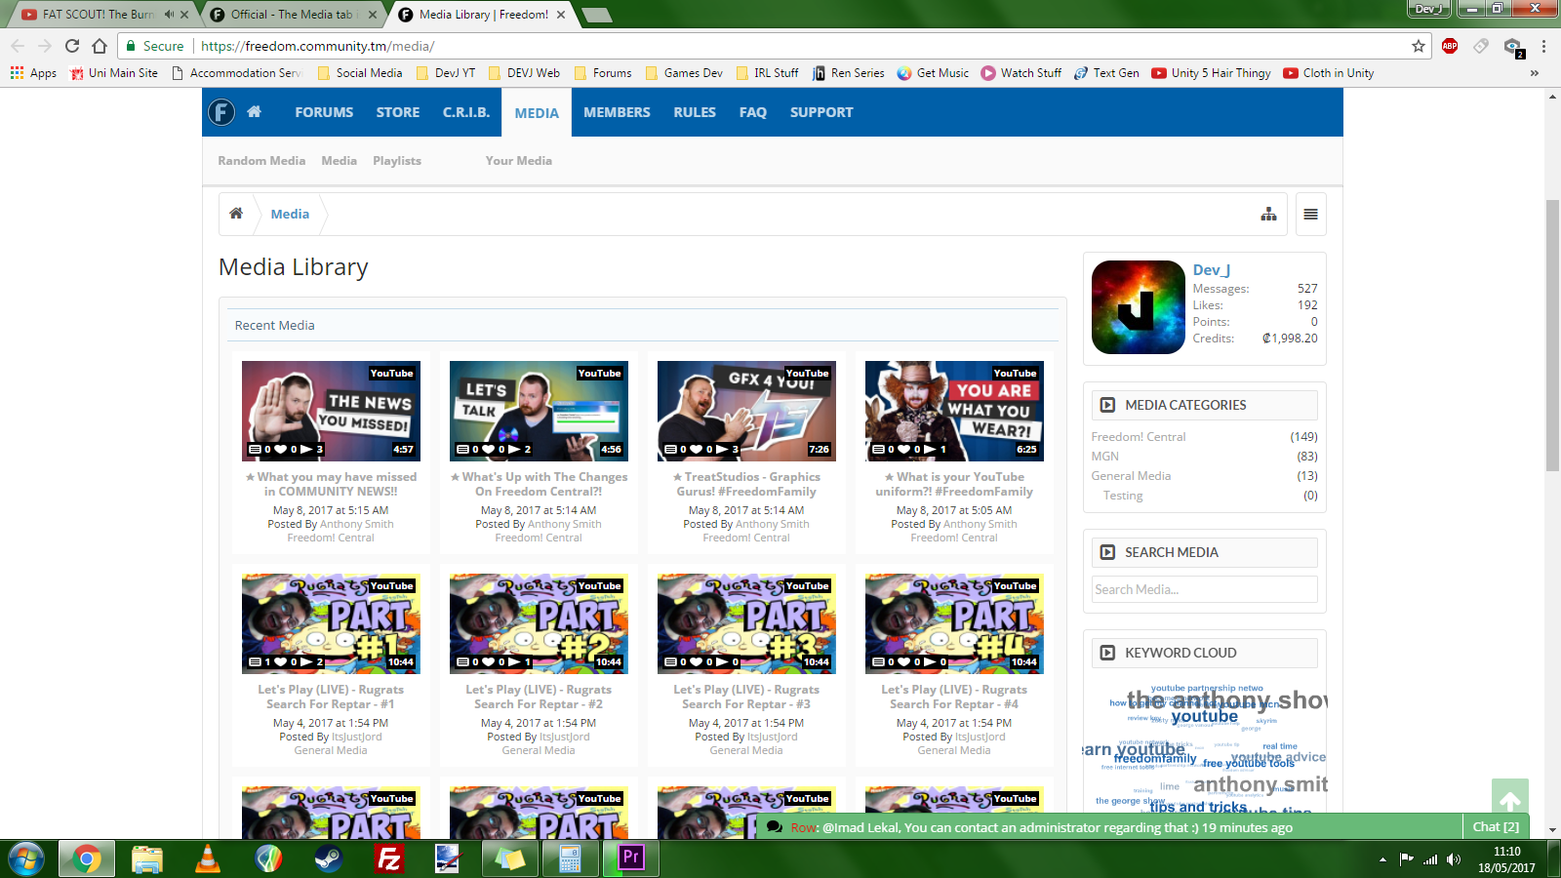Open FileZilla from the taskbar
Viewport: 1561px width, 878px height.
[388, 858]
